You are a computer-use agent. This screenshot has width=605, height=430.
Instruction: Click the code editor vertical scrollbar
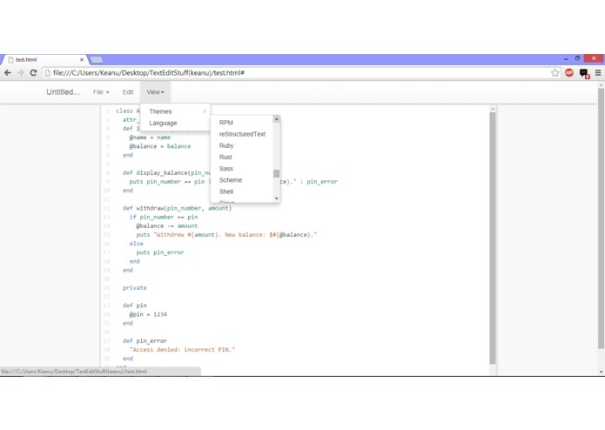pos(493,238)
